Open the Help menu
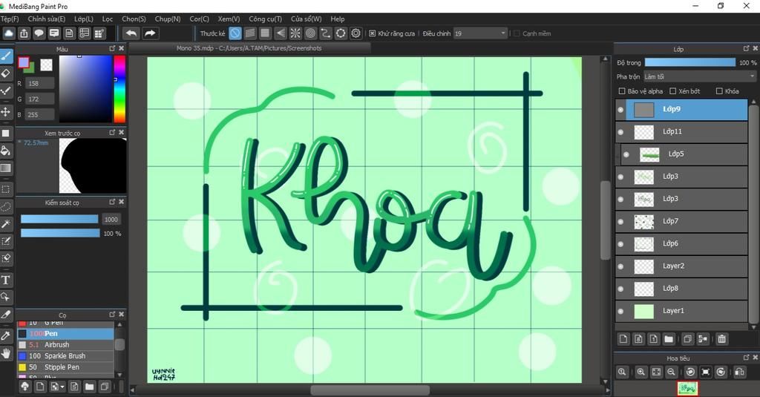Viewport: 760px width, 397px height. click(x=338, y=19)
